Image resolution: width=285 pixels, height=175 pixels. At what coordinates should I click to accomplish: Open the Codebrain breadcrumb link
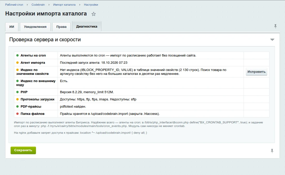pos(38,5)
